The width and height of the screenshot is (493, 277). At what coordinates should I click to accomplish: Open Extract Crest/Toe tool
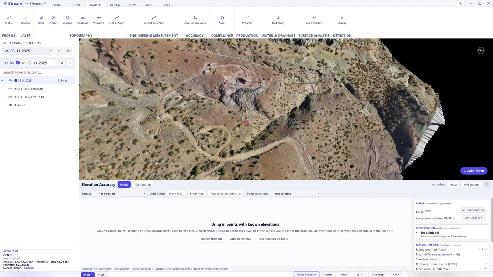click(x=154, y=20)
